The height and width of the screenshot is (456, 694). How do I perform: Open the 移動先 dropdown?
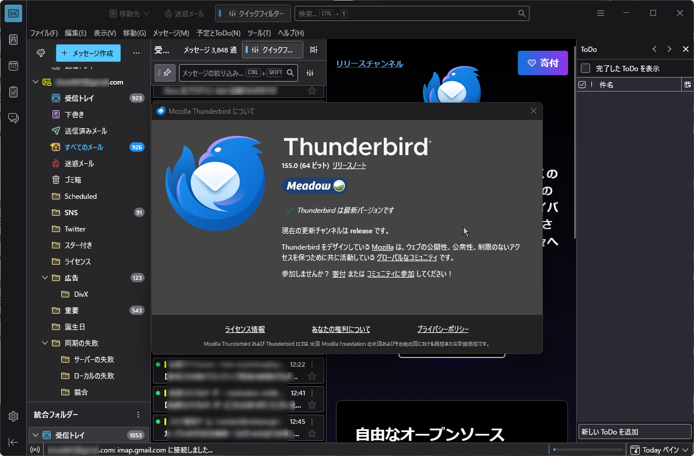(x=129, y=13)
